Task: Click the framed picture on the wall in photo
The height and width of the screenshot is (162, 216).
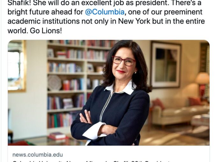Action: [x=166, y=64]
